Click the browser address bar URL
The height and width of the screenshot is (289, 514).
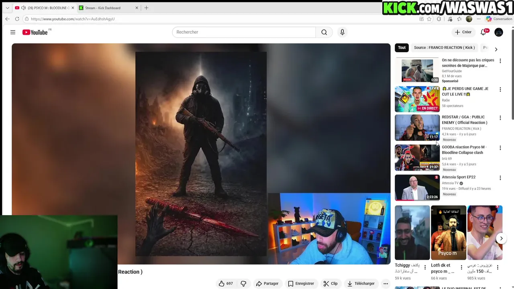click(73, 19)
